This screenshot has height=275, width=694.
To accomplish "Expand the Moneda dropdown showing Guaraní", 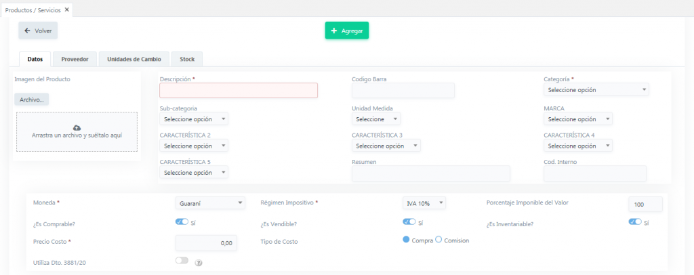I will (x=210, y=203).
